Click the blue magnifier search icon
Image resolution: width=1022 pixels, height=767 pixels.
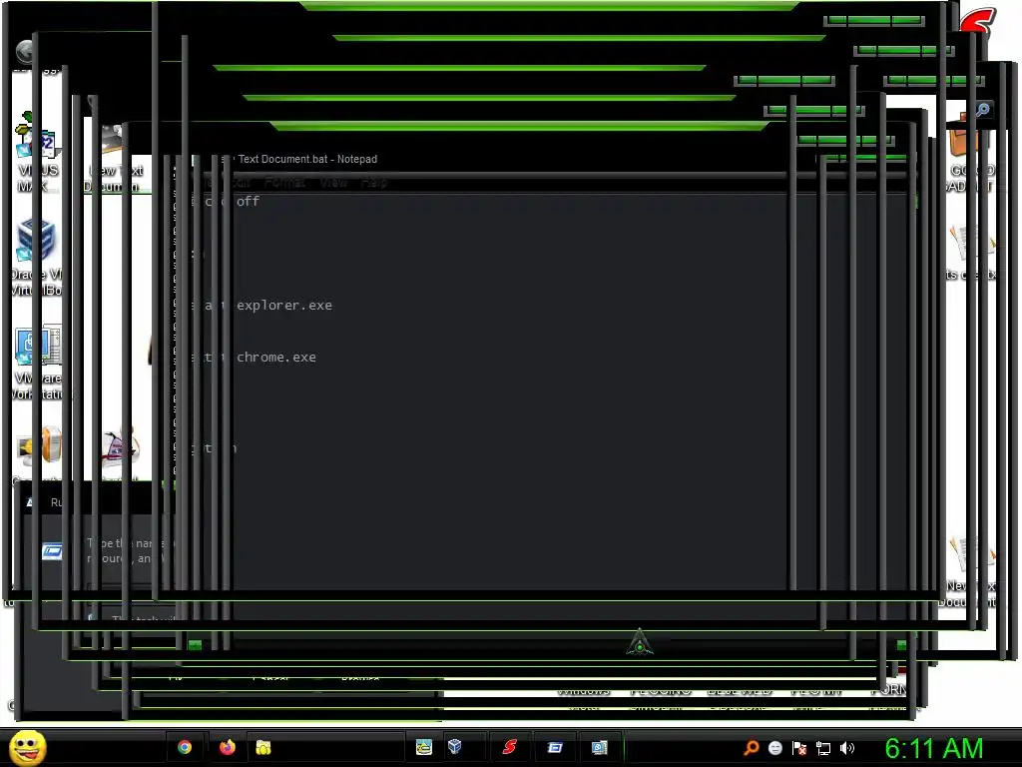click(982, 110)
